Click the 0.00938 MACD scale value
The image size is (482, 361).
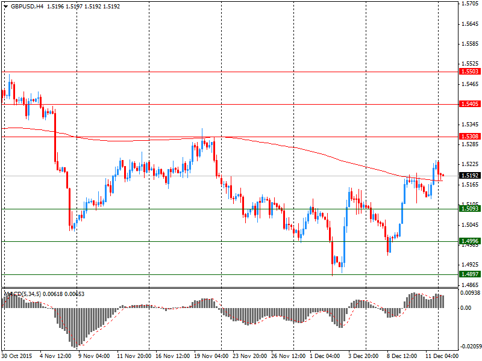tap(471, 293)
